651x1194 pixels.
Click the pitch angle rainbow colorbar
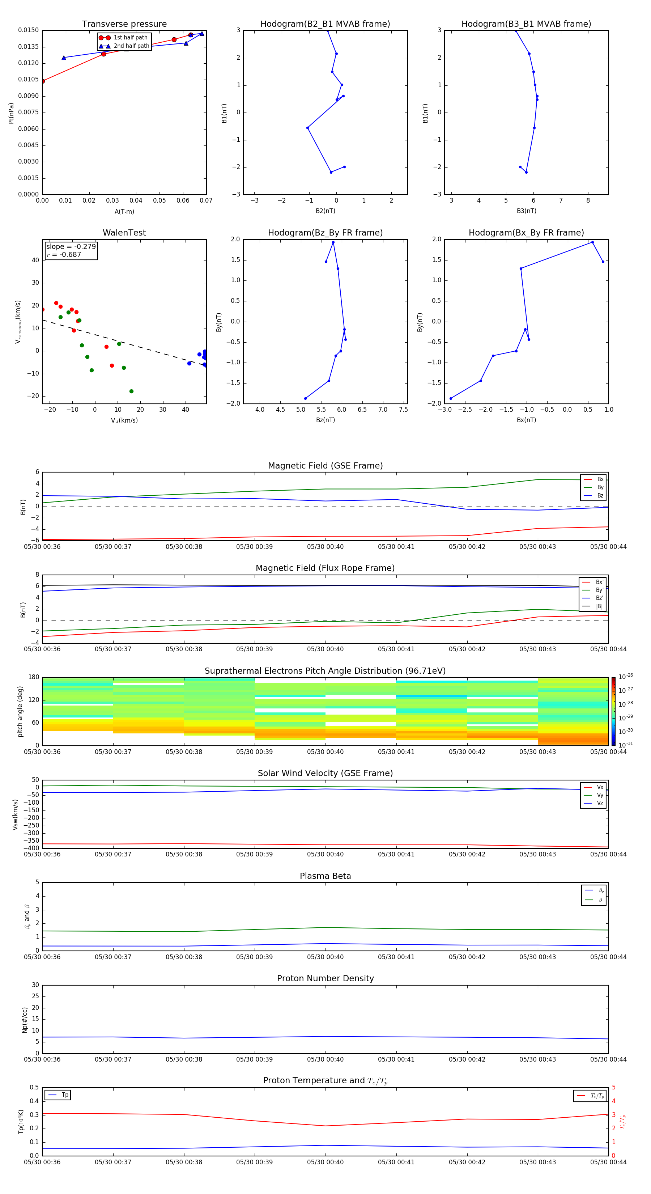613,711
